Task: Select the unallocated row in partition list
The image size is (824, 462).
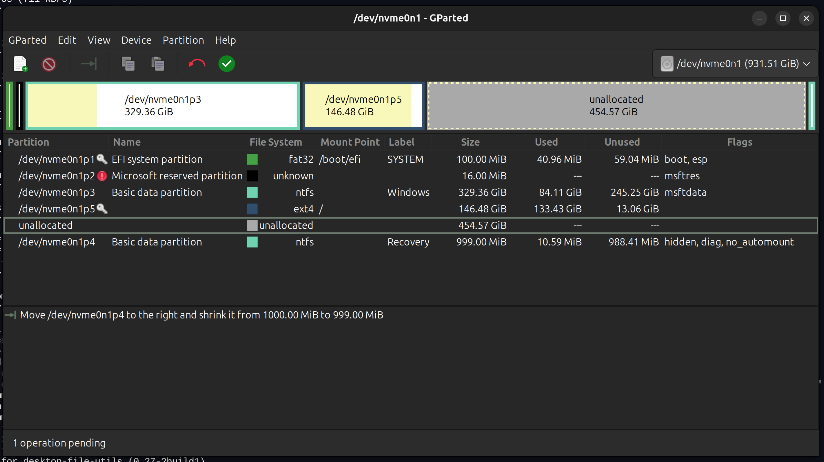Action: click(410, 225)
